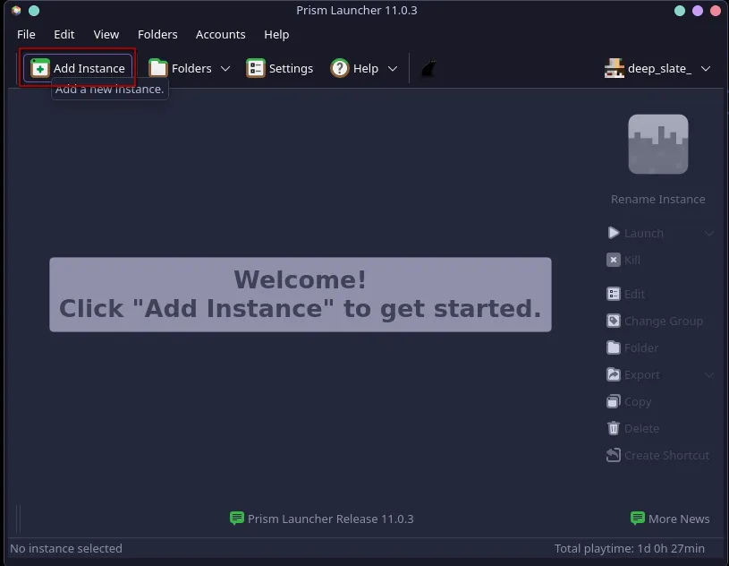Expand the account dropdown chevron beside deep_slate_
Viewport: 729px width, 566px height.
click(x=706, y=69)
